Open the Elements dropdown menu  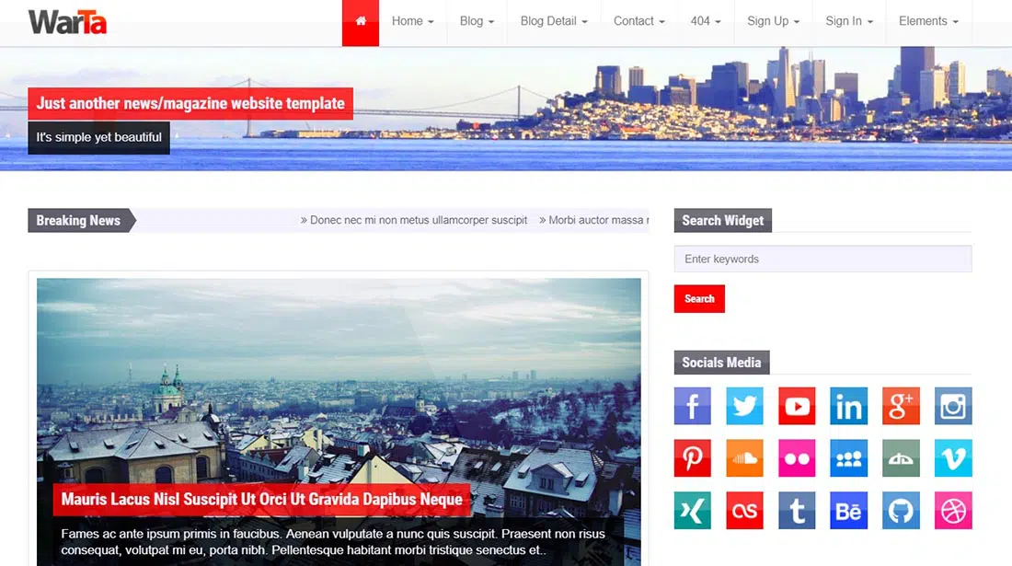928,21
